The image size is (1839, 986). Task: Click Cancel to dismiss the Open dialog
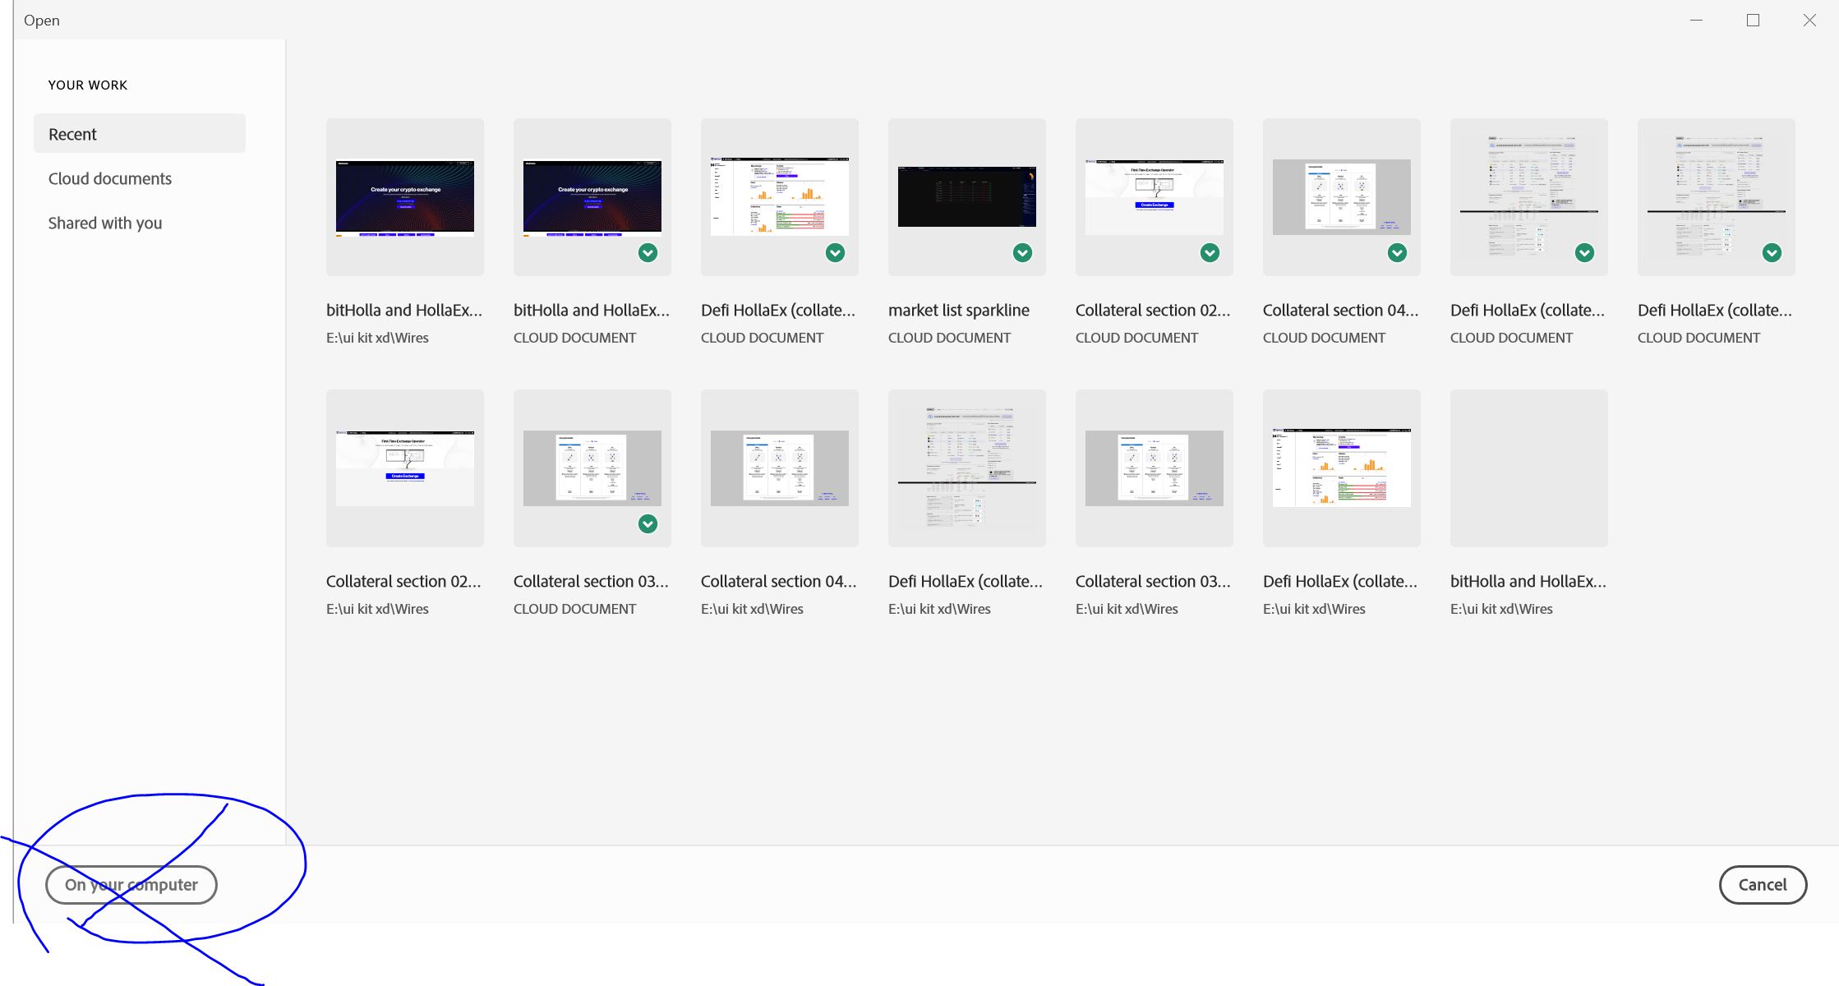point(1763,885)
